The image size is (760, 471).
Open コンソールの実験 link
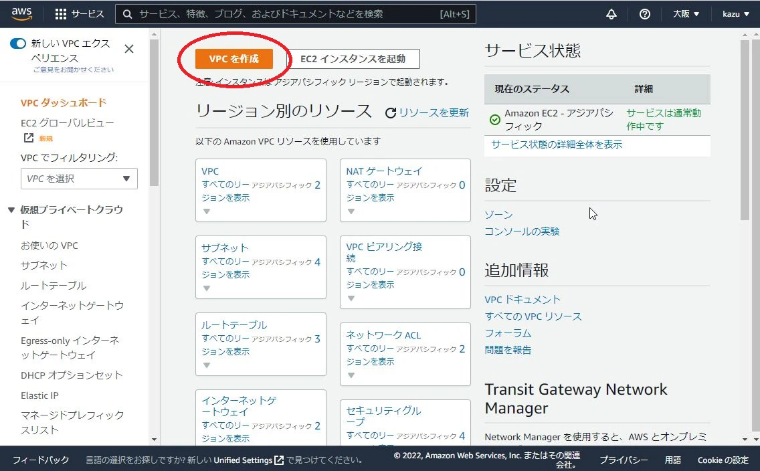pos(522,231)
